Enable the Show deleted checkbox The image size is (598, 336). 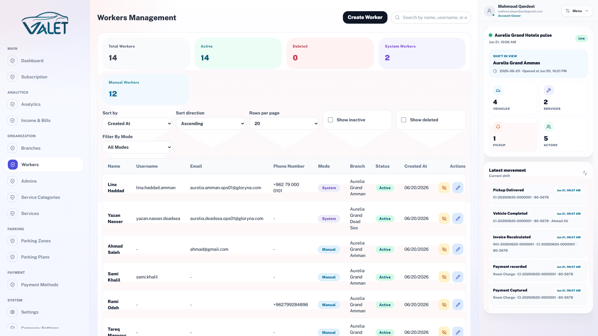(x=404, y=120)
